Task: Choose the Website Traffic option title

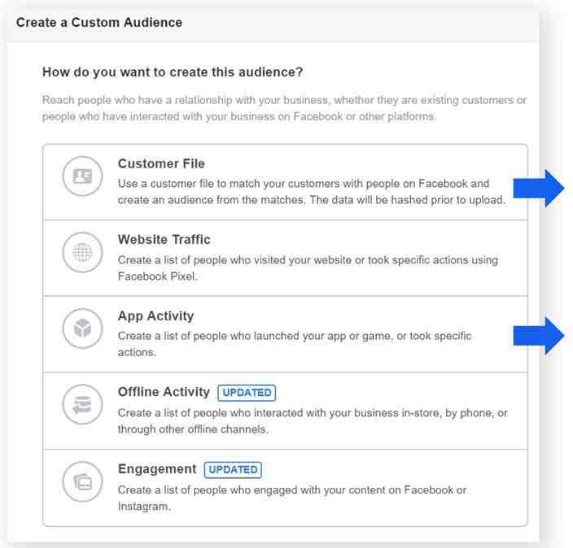Action: click(x=164, y=240)
